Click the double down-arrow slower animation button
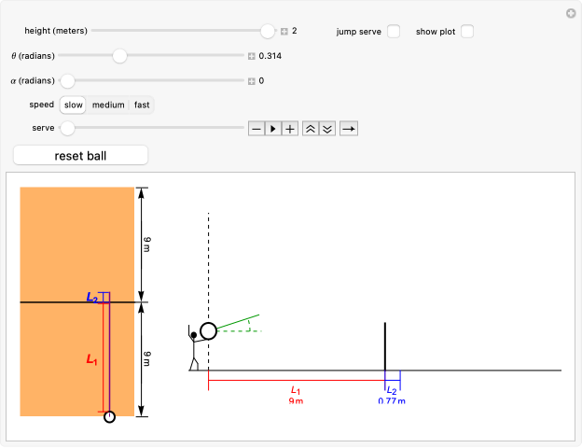The height and width of the screenshot is (448, 582). pyautogui.click(x=326, y=129)
